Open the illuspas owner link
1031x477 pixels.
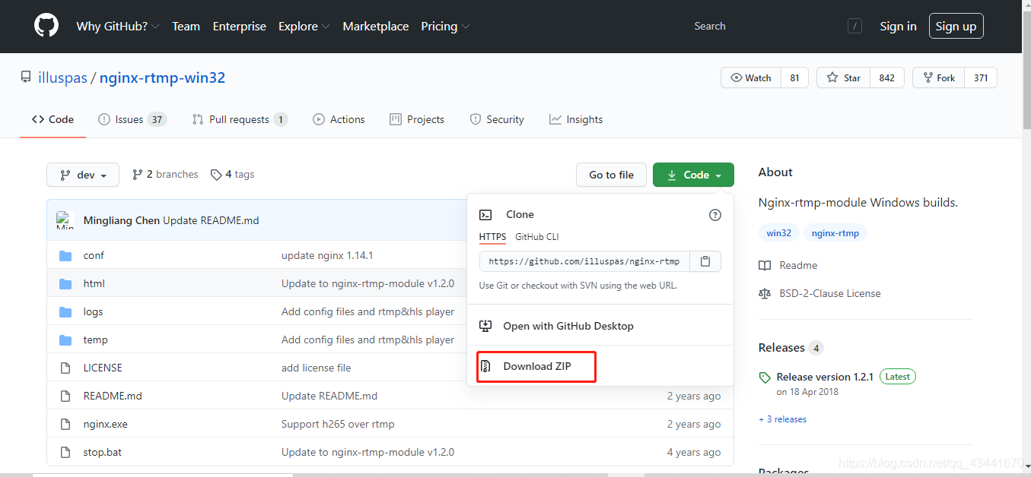62,77
